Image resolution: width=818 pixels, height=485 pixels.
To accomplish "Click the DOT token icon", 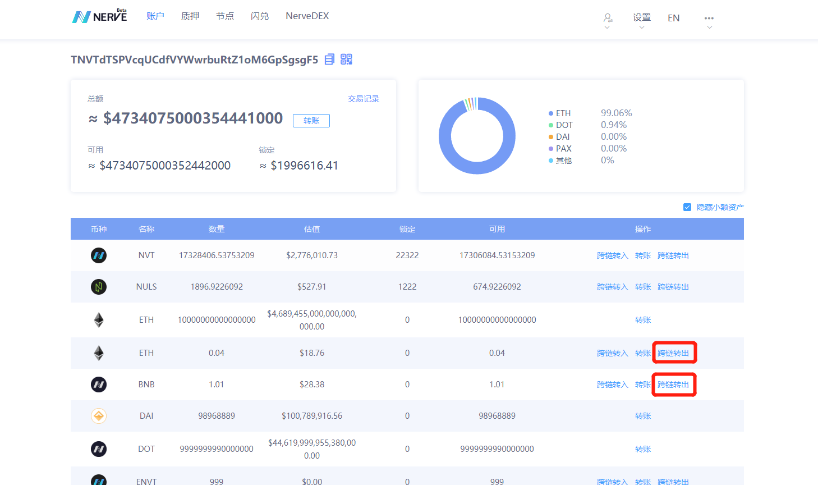I will pos(99,449).
